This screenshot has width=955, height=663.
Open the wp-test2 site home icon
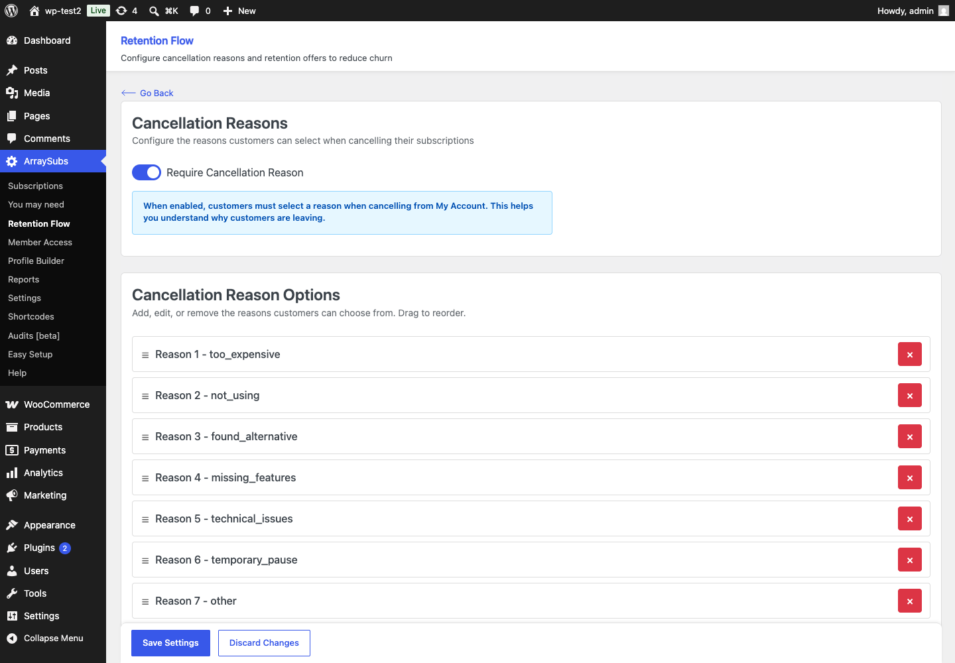click(x=34, y=11)
